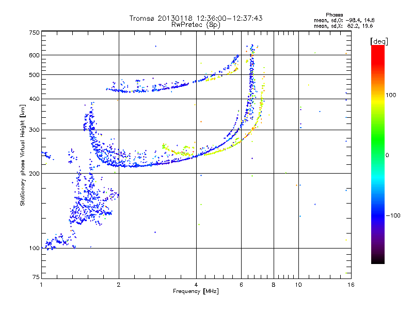This screenshot has width=413, height=310.
Task: Click the colorbar tick label '-100'
Action: click(393, 215)
